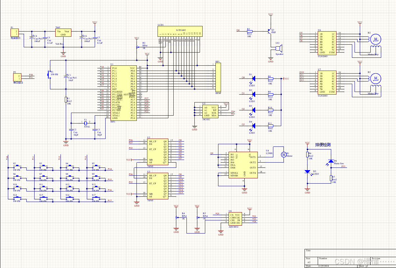Click the S12 keypad push-button
The width and height of the screenshot is (396, 268).
[69, 188]
